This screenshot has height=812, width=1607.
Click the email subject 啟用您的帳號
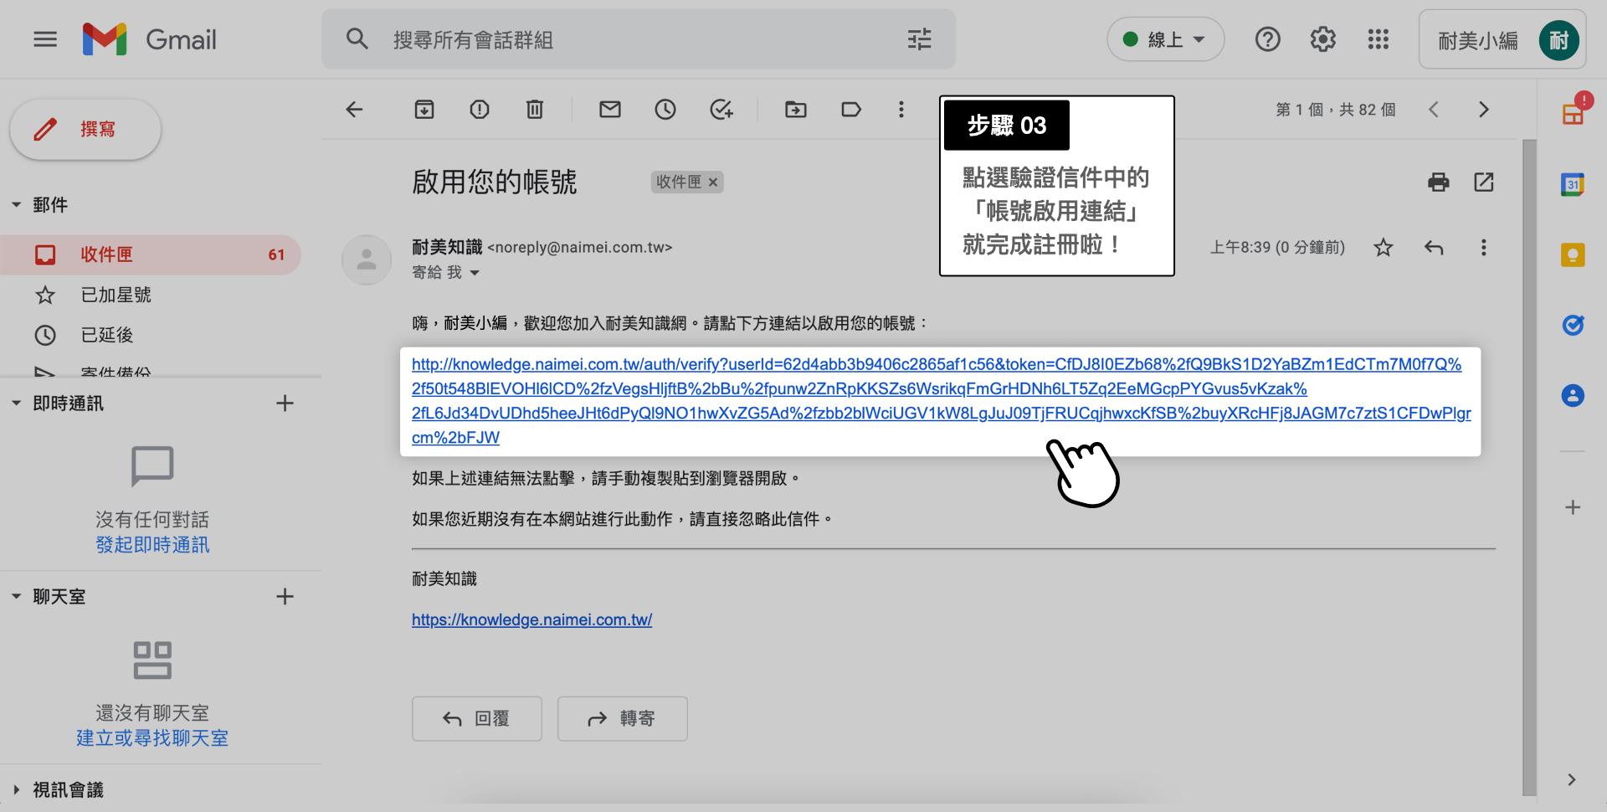pyautogui.click(x=494, y=182)
